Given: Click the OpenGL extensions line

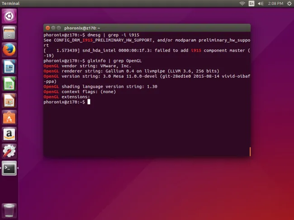Looking at the screenshot, I should [67, 97].
